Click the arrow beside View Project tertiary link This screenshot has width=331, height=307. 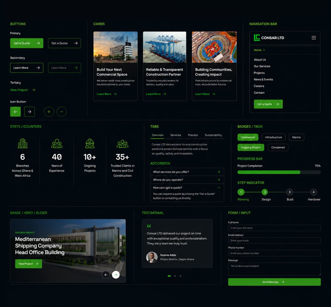point(34,90)
